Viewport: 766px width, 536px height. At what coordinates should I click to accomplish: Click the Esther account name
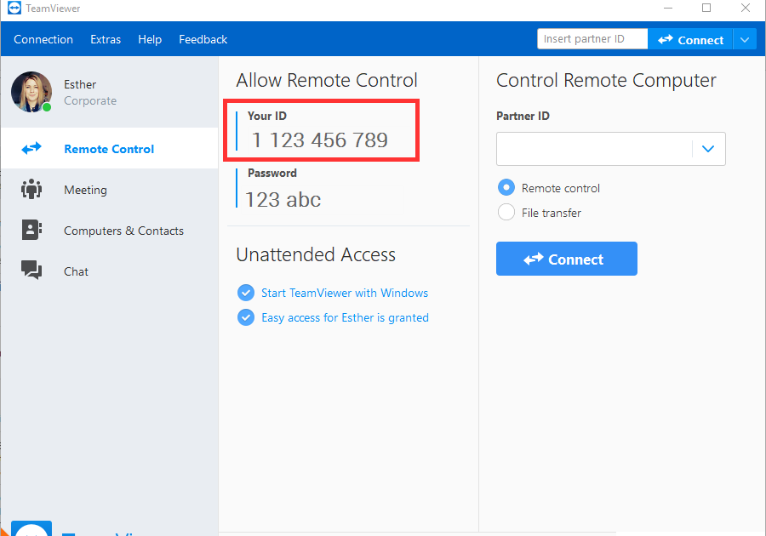point(80,84)
